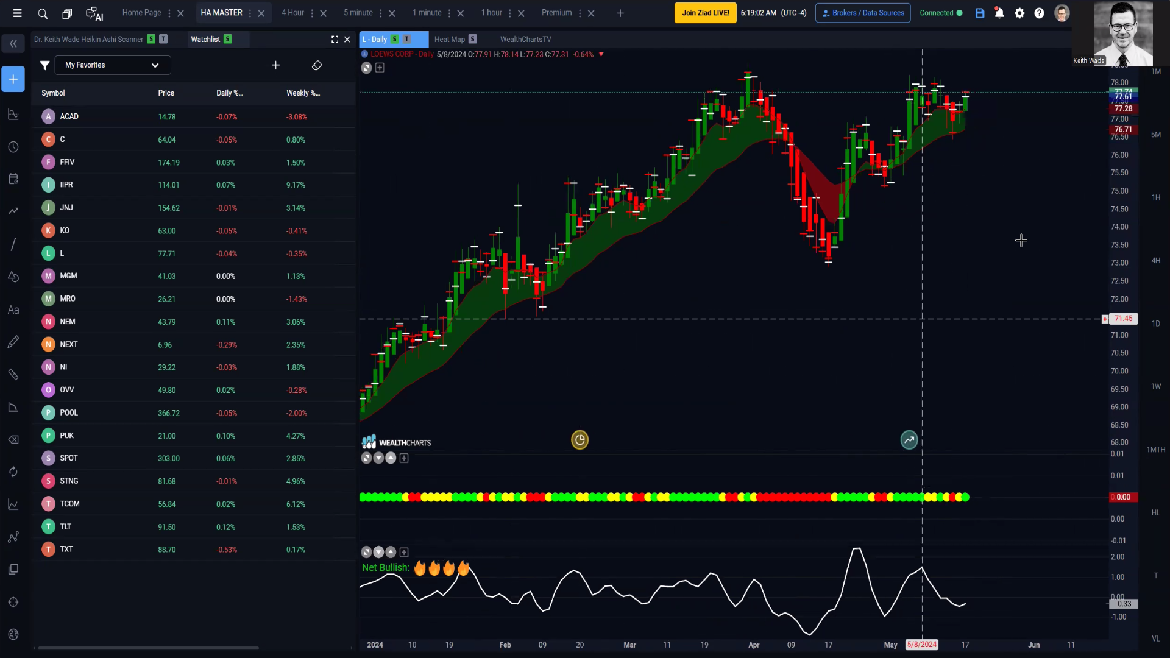Open the settings gear
Image resolution: width=1170 pixels, height=658 pixels.
pyautogui.click(x=1019, y=13)
